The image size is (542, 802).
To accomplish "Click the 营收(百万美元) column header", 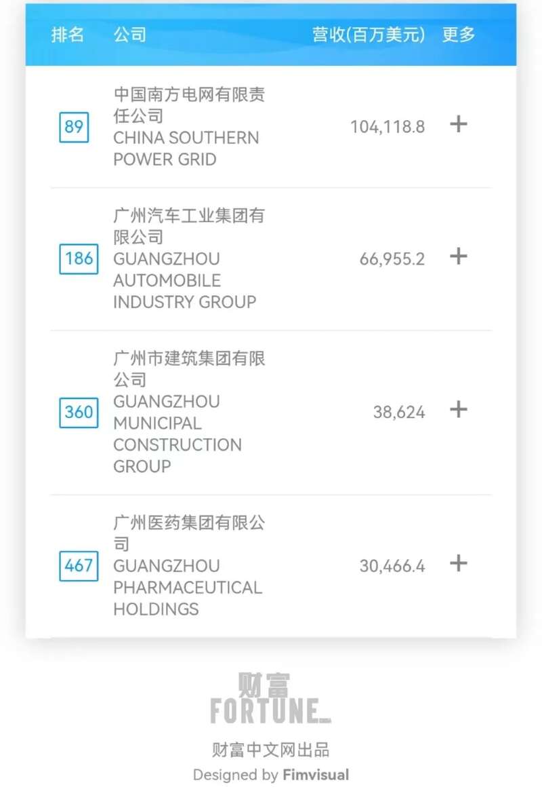I will [369, 35].
